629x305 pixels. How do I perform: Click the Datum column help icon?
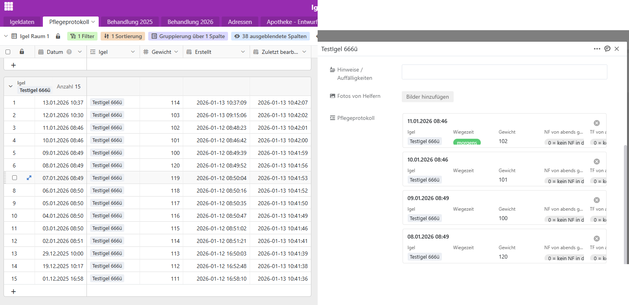tap(69, 52)
